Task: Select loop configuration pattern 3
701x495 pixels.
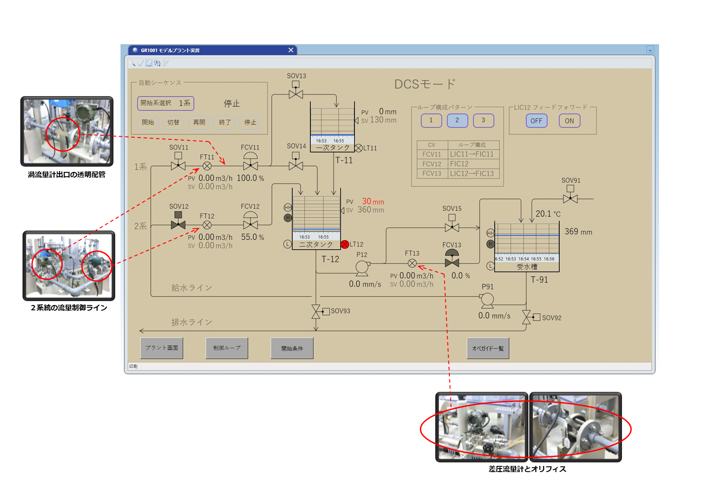Action: pyautogui.click(x=483, y=120)
